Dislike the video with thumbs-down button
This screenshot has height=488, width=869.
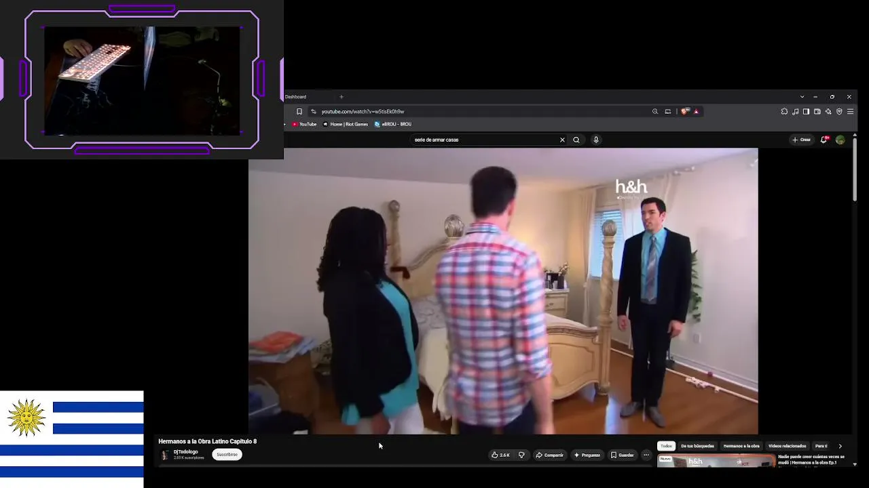521,455
